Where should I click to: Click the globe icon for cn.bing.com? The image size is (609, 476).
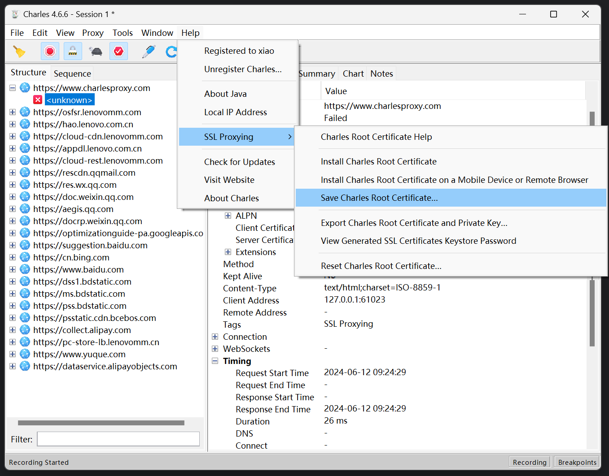pos(25,257)
